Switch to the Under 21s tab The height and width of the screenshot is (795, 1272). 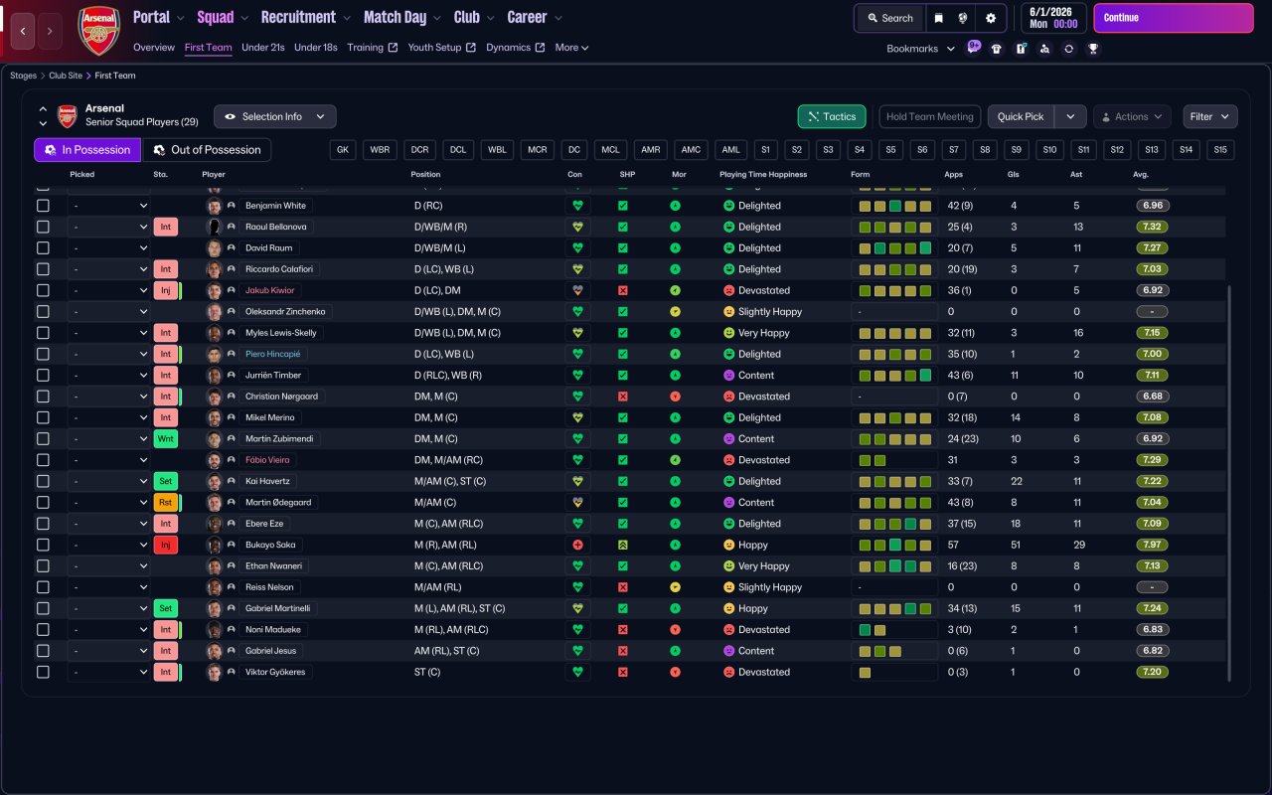pyautogui.click(x=263, y=48)
